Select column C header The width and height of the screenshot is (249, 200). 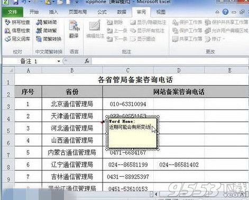pyautogui.click(x=128, y=71)
